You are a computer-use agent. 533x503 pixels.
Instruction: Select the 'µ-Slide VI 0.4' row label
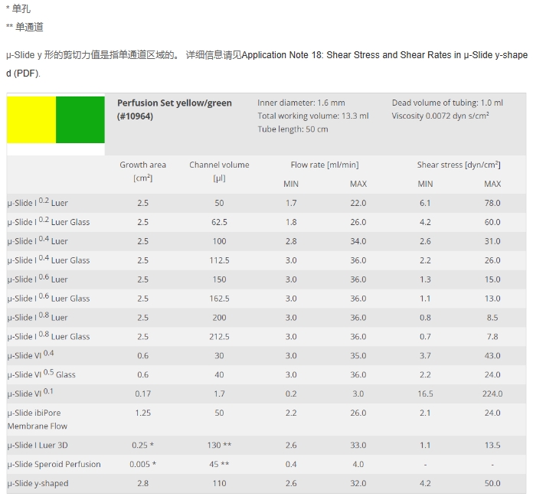click(31, 354)
